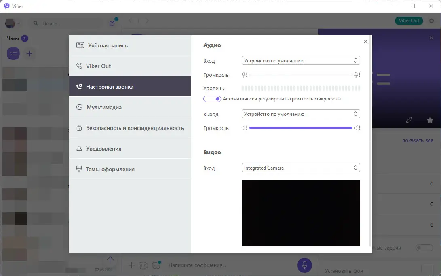Click the speaker output volume slider

301,128
